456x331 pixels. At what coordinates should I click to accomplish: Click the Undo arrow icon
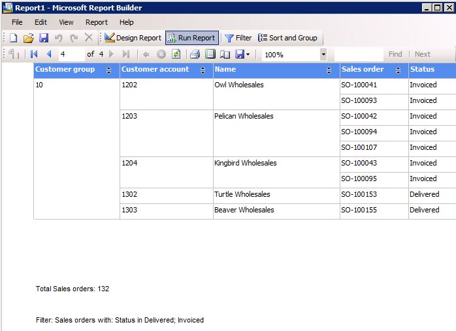(x=59, y=38)
